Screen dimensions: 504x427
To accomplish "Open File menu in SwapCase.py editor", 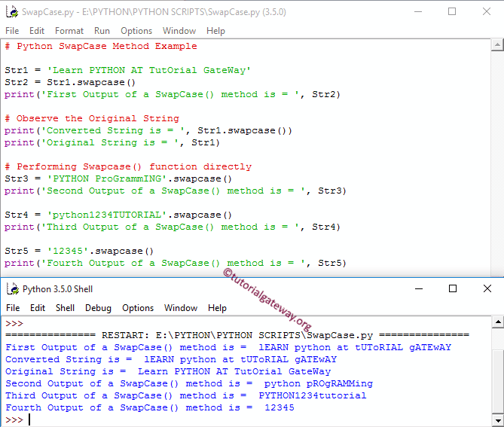I will tap(12, 31).
